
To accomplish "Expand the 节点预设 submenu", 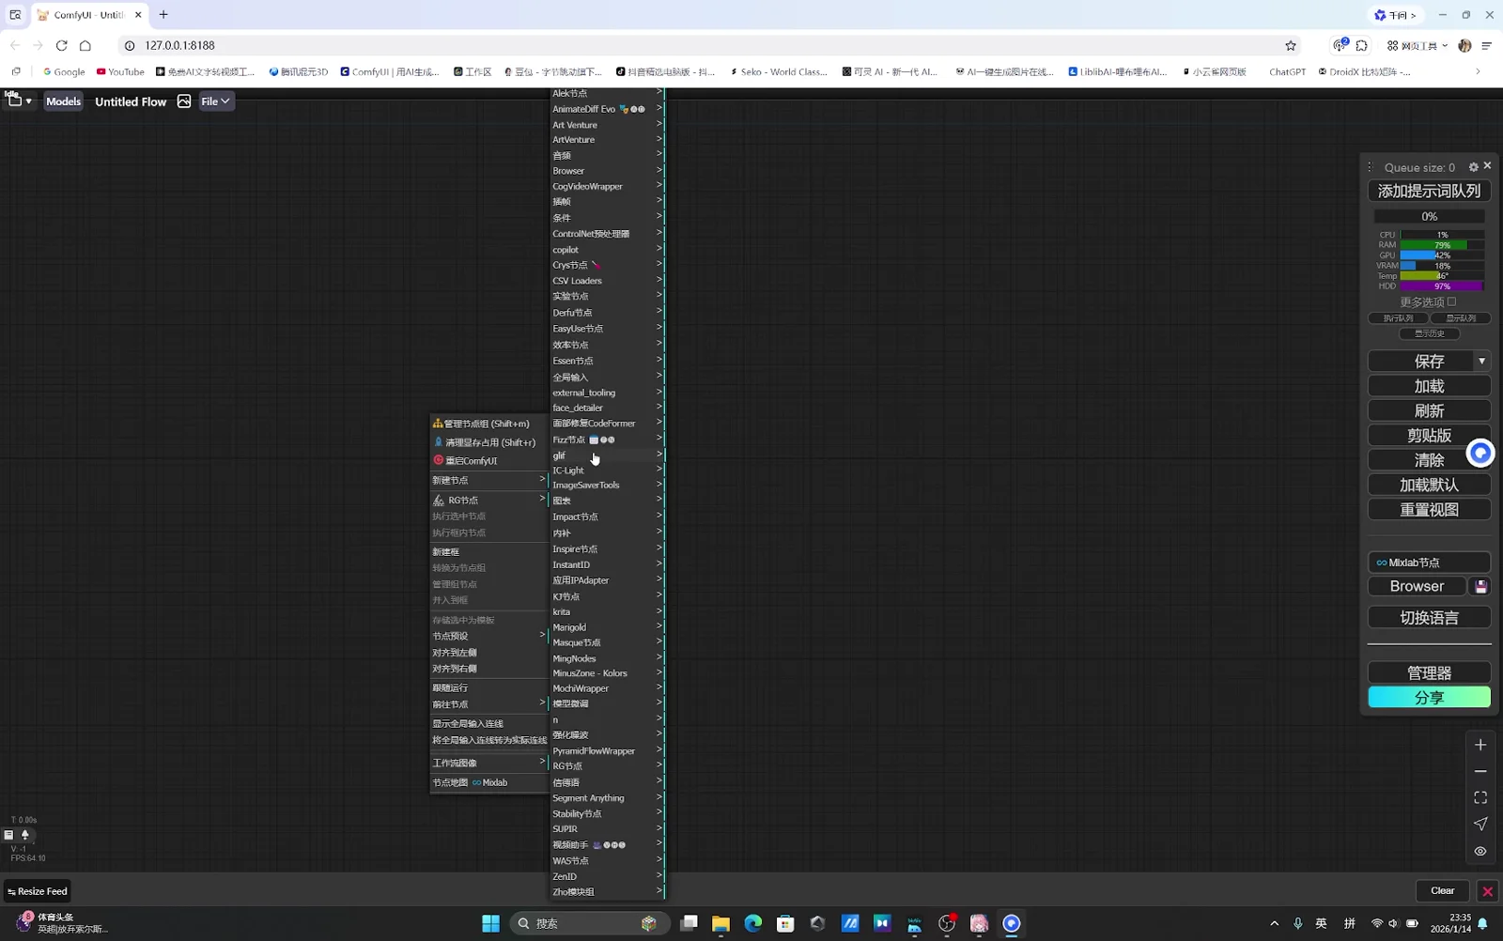I will coord(488,636).
